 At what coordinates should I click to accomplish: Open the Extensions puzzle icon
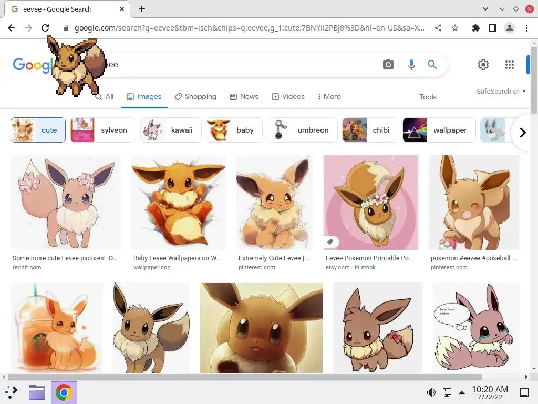[x=476, y=28]
